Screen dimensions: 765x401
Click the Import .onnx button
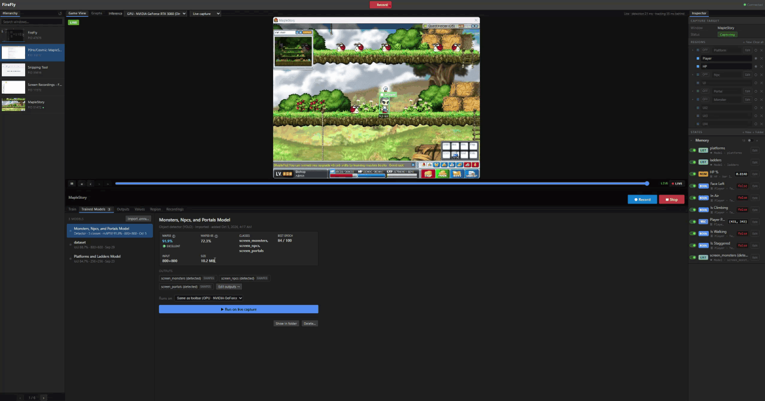point(138,219)
